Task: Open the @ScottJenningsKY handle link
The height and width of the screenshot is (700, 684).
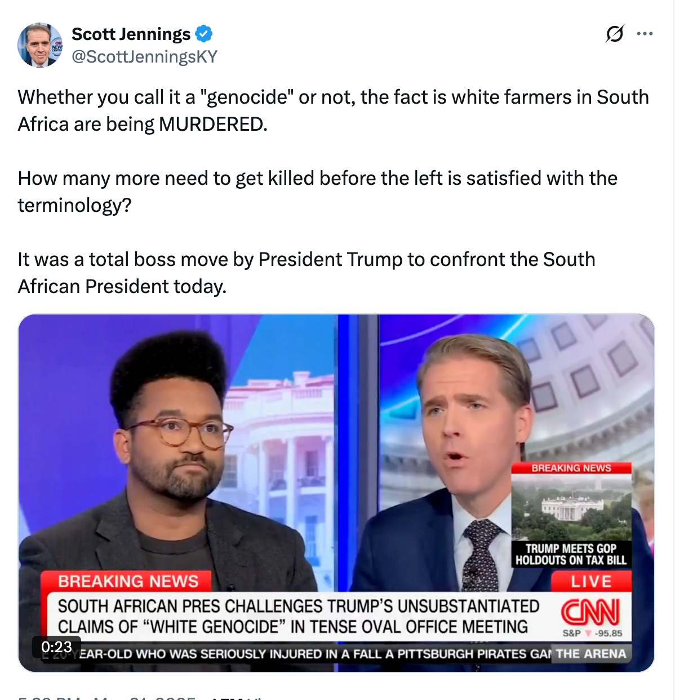Action: (x=144, y=57)
